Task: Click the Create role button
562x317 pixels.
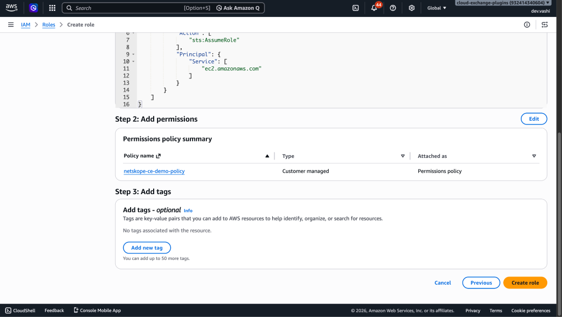Action: [x=525, y=282]
